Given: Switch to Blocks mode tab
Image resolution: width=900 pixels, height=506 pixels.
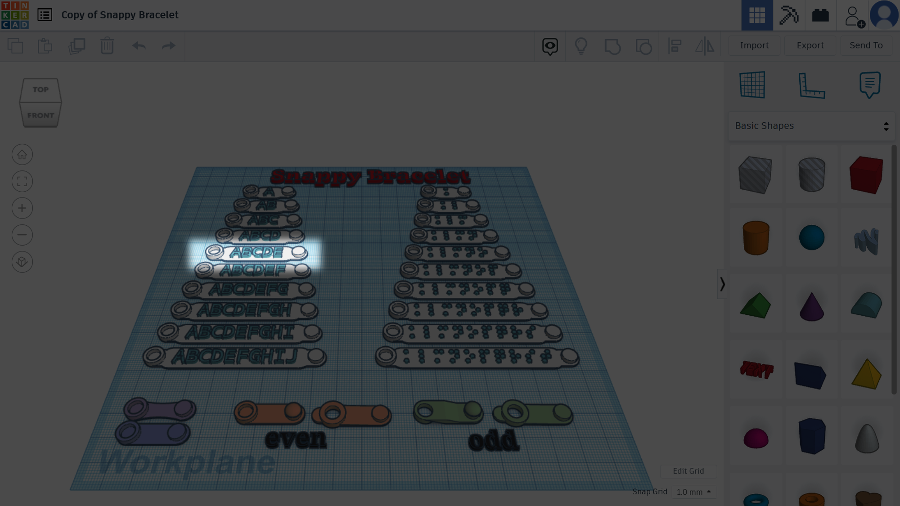Looking at the screenshot, I should [789, 15].
